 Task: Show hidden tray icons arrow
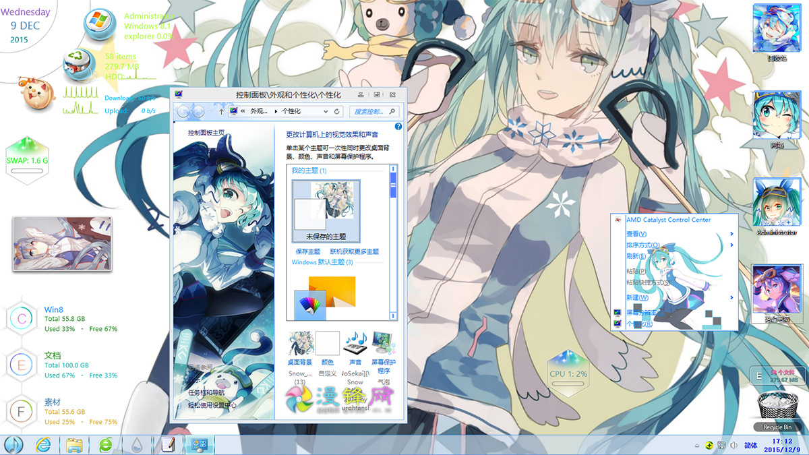click(698, 446)
